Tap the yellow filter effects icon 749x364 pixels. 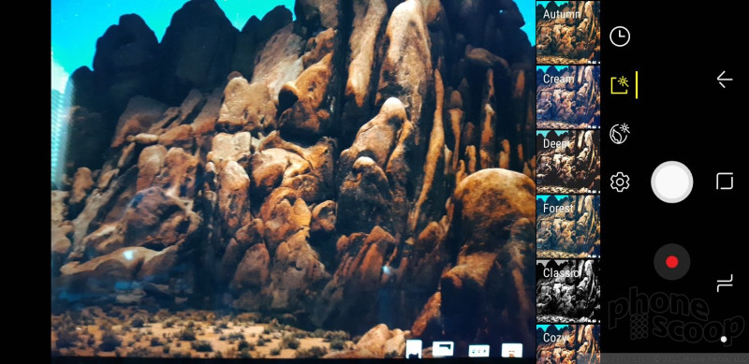[x=620, y=85]
